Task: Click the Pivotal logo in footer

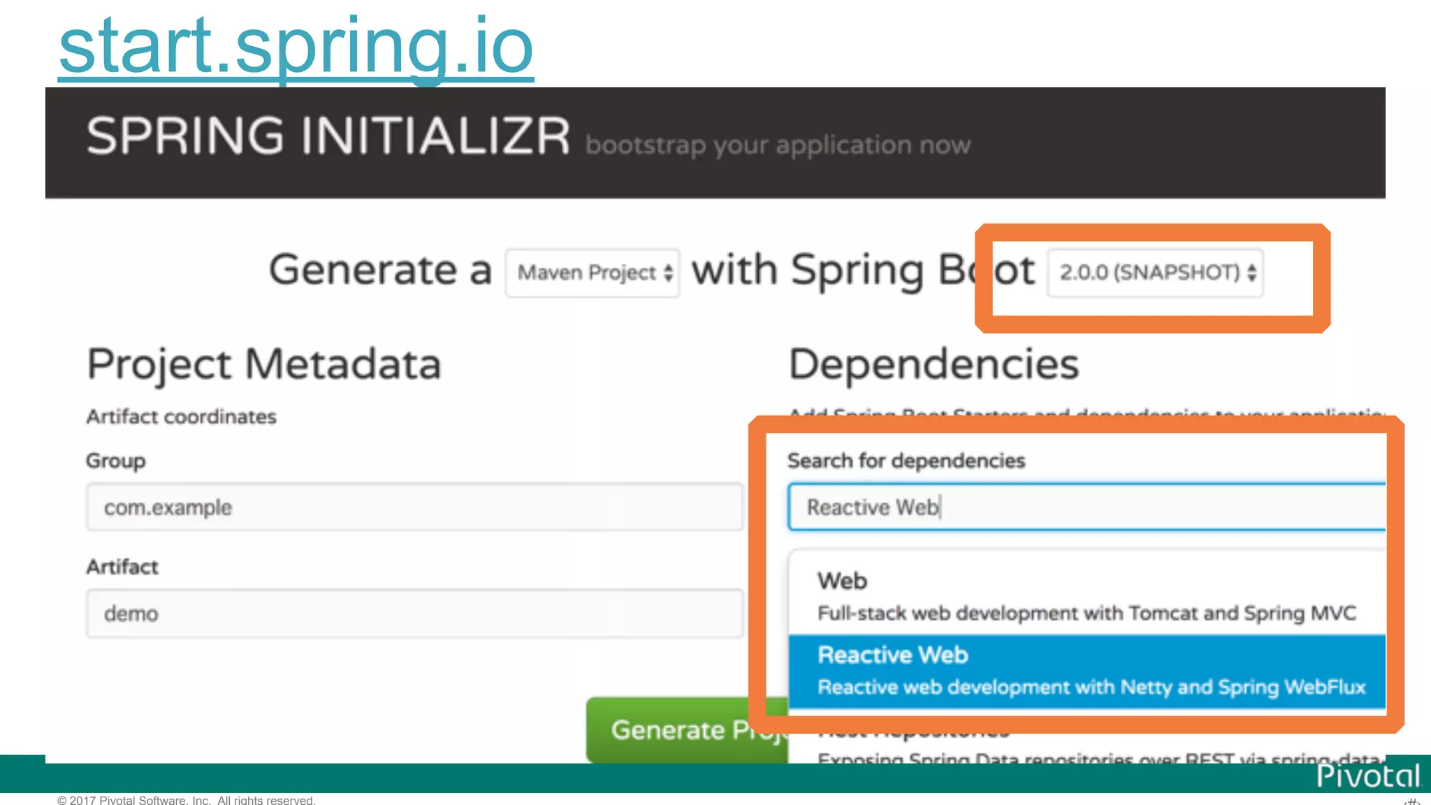Action: [1368, 776]
